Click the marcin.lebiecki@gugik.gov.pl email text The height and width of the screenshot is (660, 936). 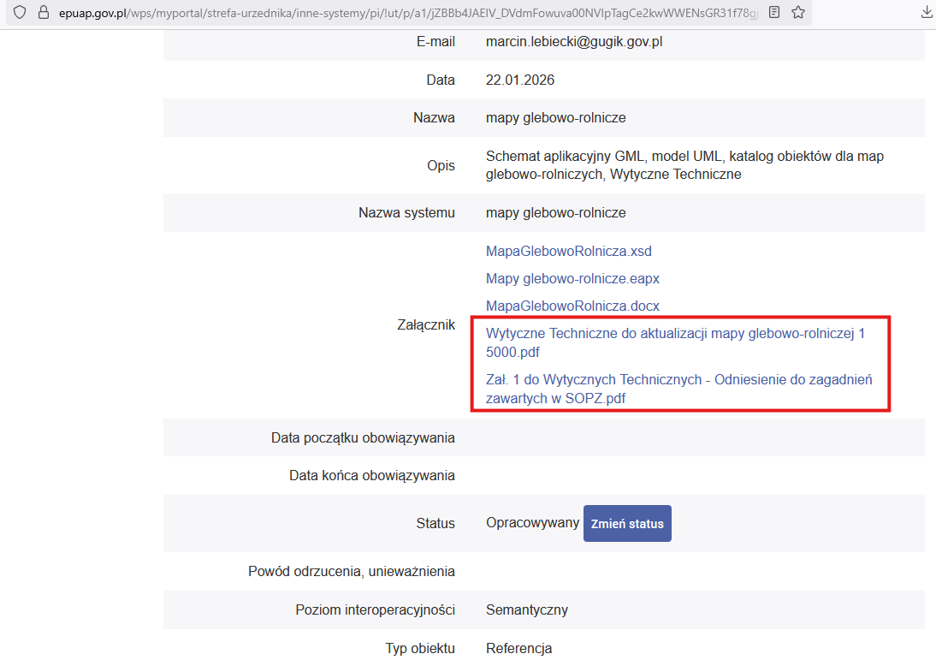click(x=574, y=42)
